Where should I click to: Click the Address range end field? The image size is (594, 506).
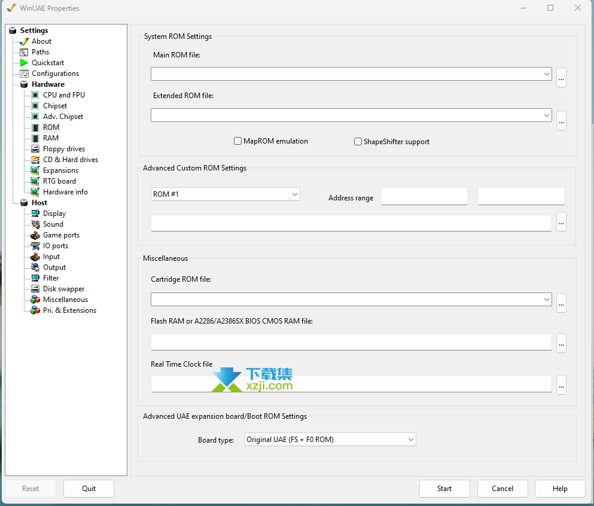pyautogui.click(x=521, y=196)
